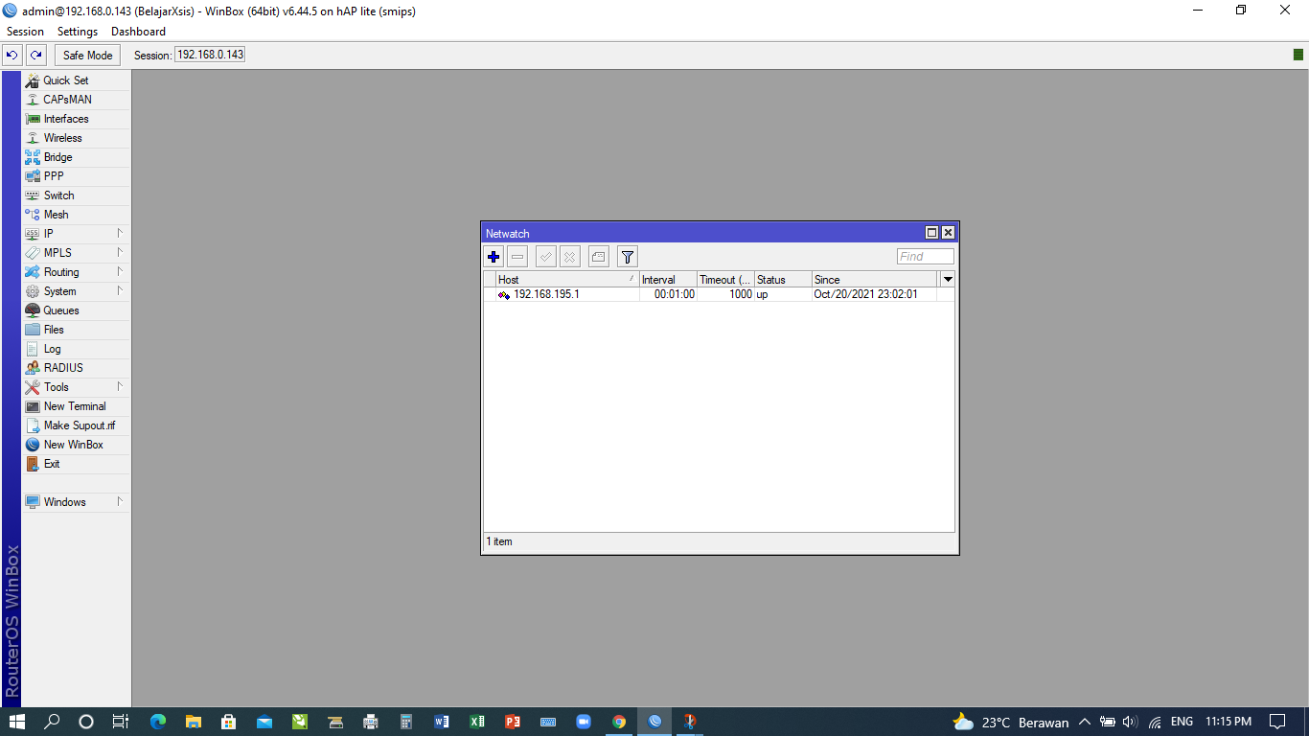Click the Redo arrow in WinBox toolbar
Screen dimensions: 1309x736
coord(36,55)
